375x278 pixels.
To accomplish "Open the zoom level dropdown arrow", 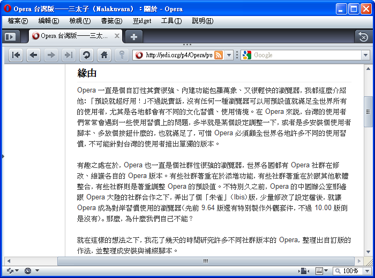I will click(367, 271).
